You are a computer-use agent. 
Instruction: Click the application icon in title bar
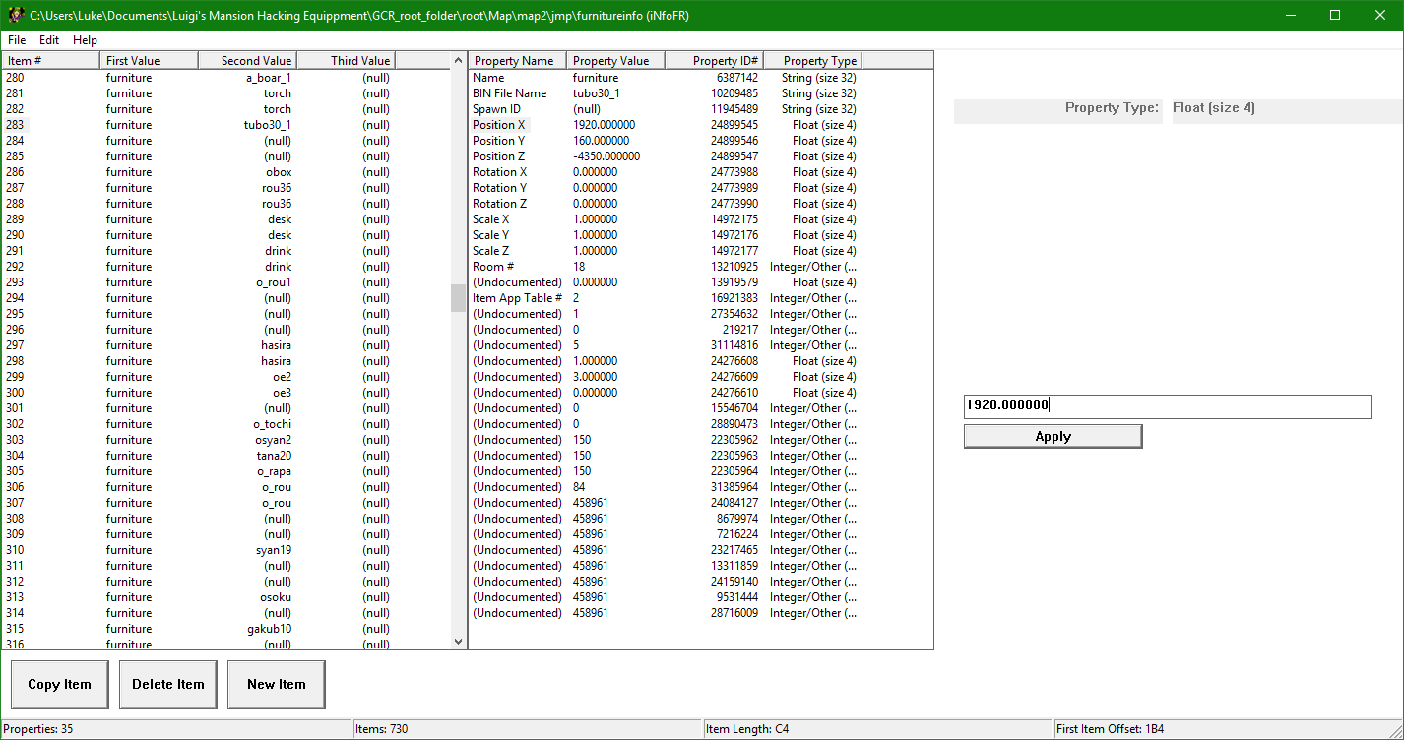pyautogui.click(x=14, y=15)
